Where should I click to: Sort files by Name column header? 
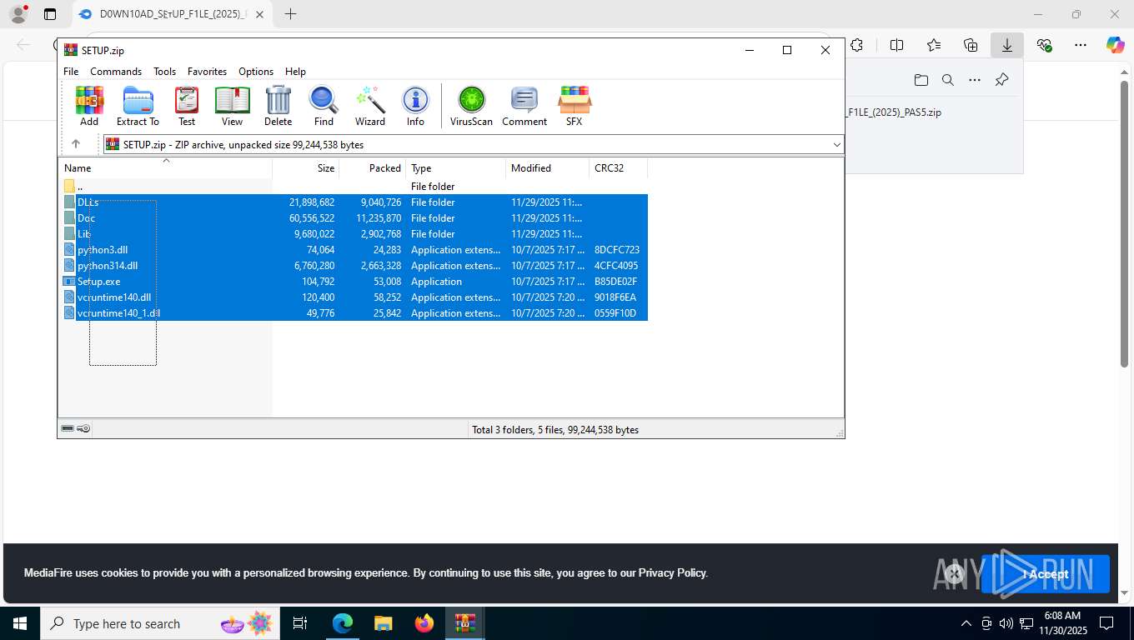tap(165, 168)
